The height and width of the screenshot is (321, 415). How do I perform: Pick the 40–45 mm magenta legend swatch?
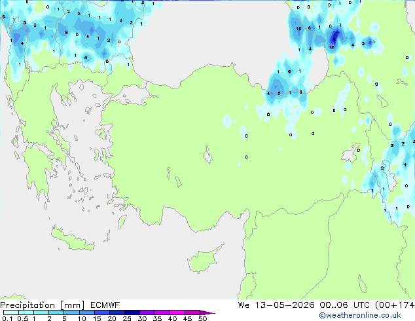177,312
